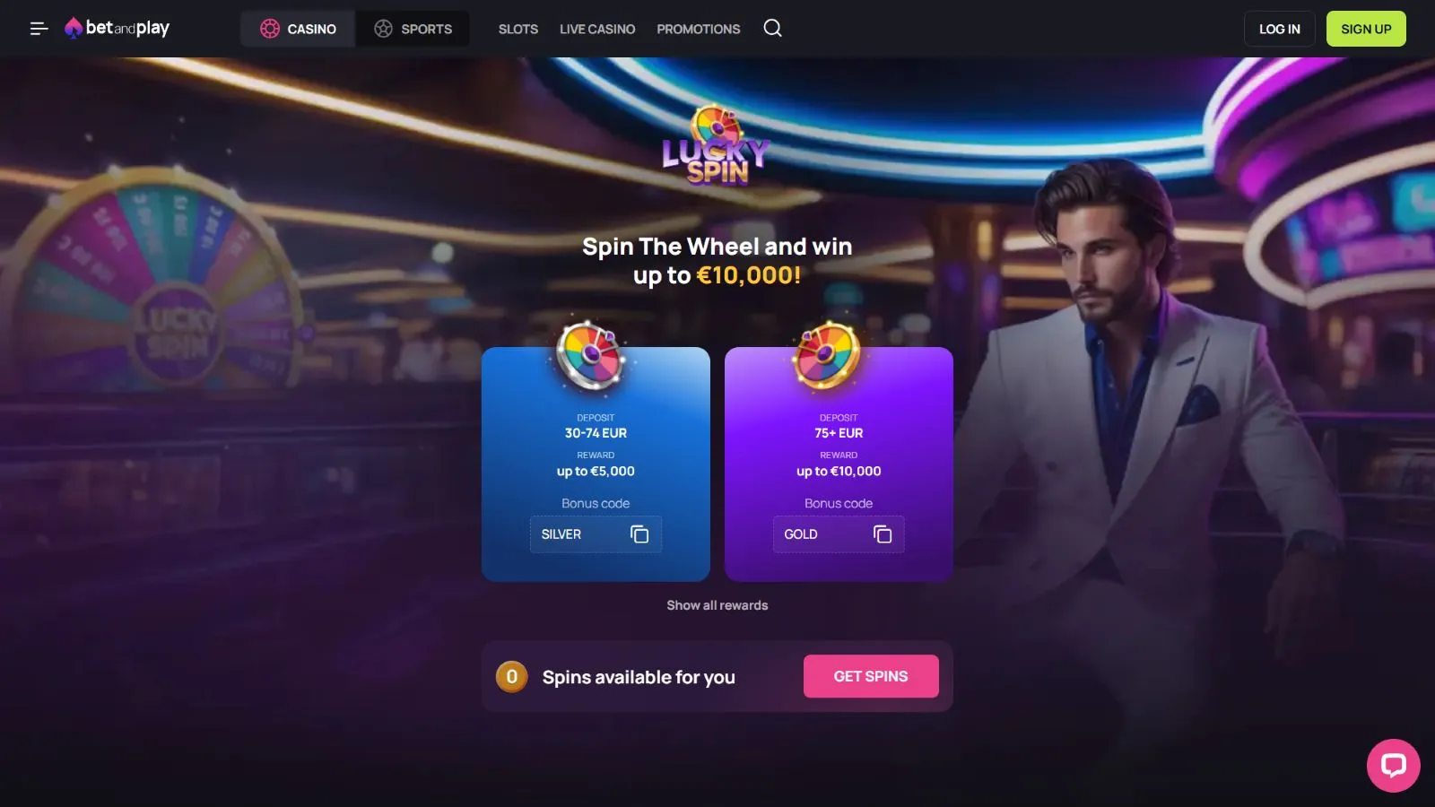
Task: Go to PROMOTIONS page
Action: pyautogui.click(x=699, y=29)
